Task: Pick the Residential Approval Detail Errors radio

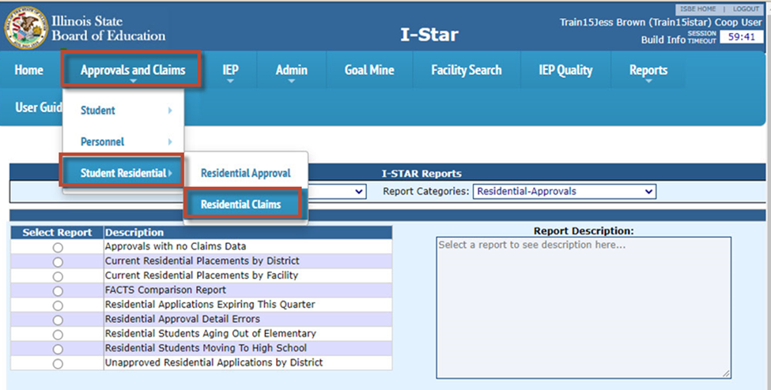Action: coord(58,321)
